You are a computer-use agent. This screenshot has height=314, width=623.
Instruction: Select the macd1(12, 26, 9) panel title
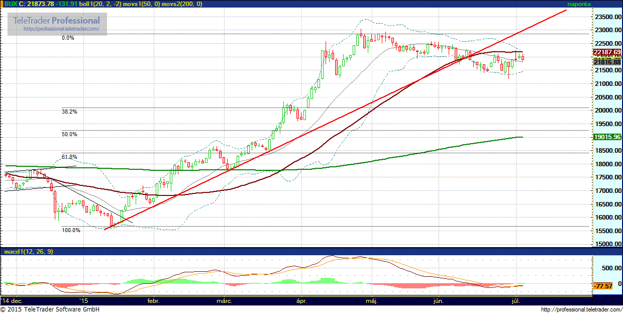pyautogui.click(x=29, y=252)
